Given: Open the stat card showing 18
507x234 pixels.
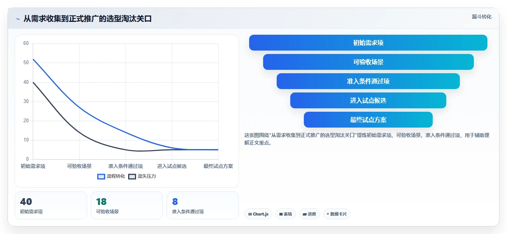Looking at the screenshot, I should (x=127, y=205).
